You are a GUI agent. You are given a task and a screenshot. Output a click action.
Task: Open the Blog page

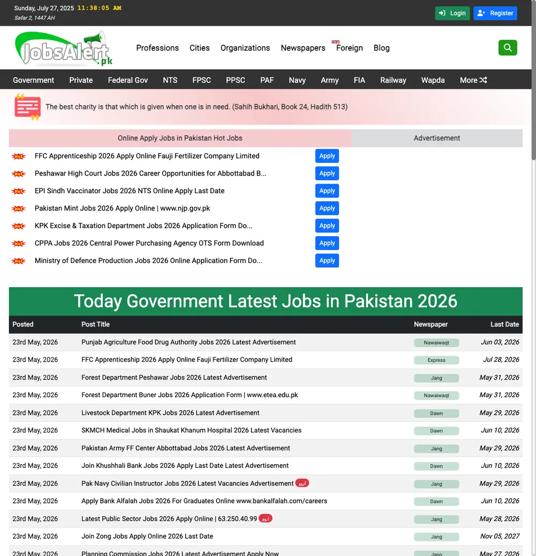[381, 48]
